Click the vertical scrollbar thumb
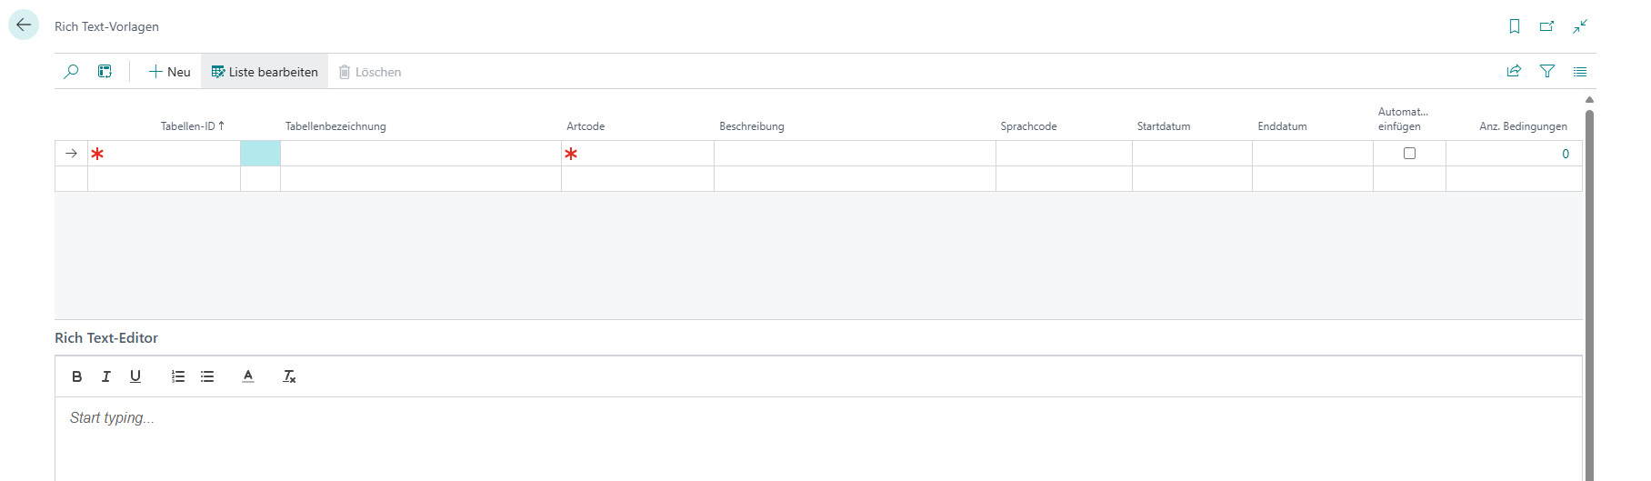 tap(1589, 296)
